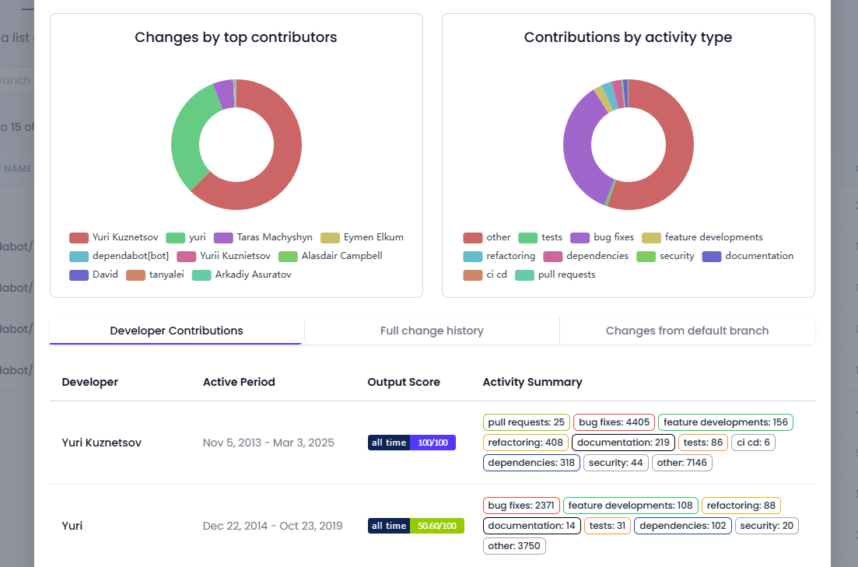Switch to Full change history tab
The image size is (858, 567).
pos(432,331)
